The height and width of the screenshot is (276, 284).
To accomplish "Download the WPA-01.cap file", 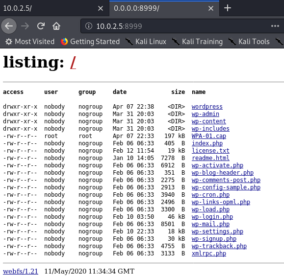I will tap(209, 136).
